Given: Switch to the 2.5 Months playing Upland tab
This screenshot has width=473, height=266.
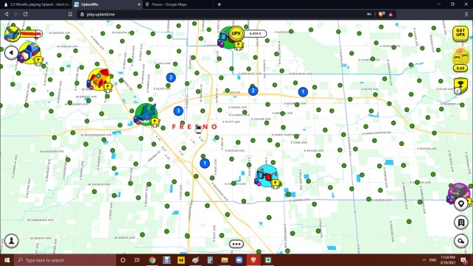Looking at the screenshot, I should pos(36,4).
